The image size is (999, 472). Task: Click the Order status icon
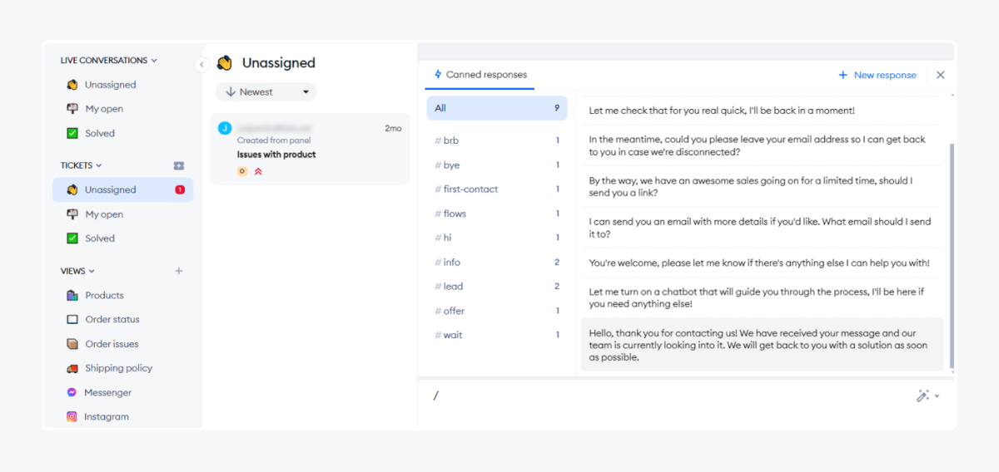(x=72, y=320)
